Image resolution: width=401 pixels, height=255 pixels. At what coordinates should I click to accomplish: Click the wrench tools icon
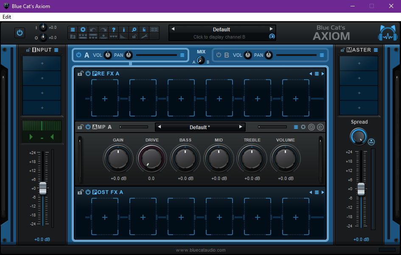point(144,36)
